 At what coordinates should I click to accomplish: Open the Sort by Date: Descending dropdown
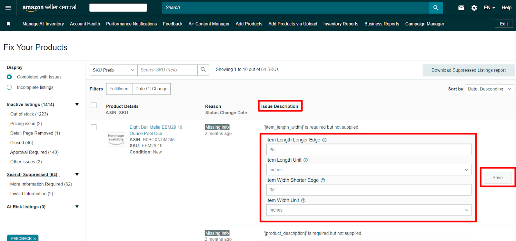(490, 89)
